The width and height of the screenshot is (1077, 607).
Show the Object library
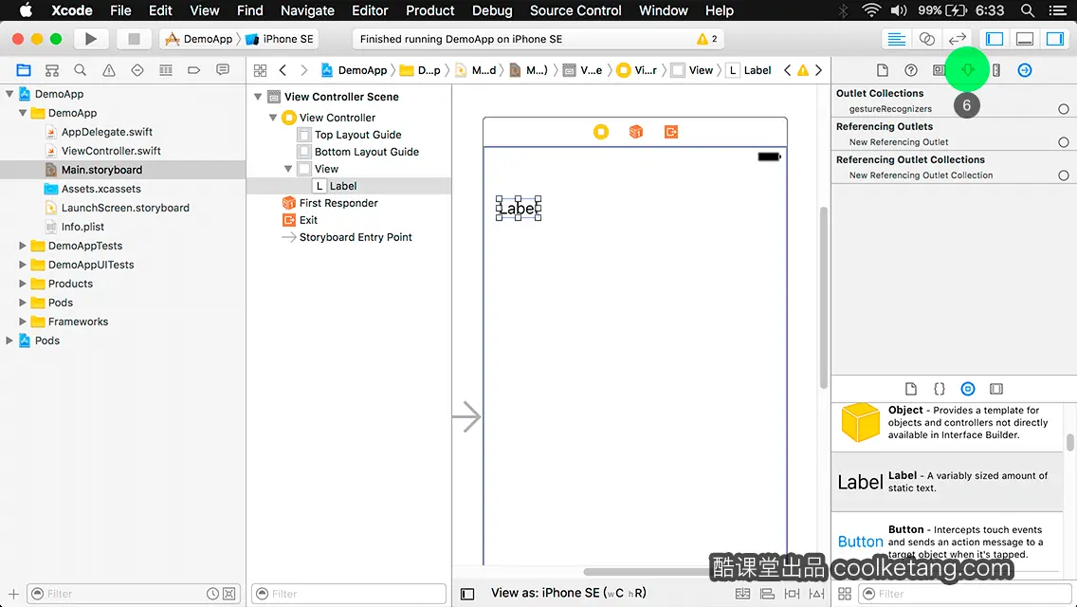(x=968, y=389)
